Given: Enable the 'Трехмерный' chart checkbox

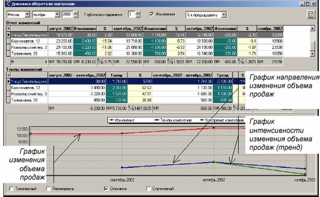Looking at the screenshot, I should click(12, 189).
